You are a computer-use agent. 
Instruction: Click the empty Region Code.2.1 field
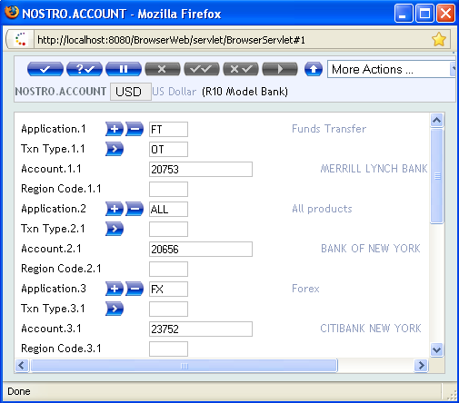click(168, 269)
